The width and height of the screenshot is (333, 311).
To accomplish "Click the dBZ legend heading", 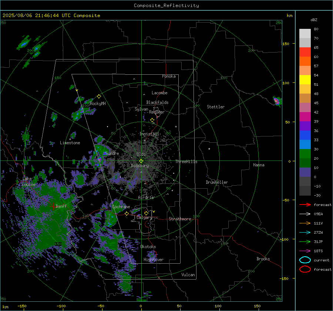I will (314, 20).
